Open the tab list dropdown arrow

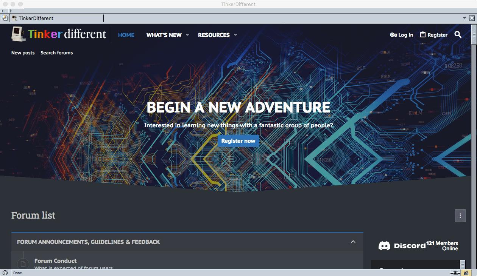pyautogui.click(x=465, y=18)
